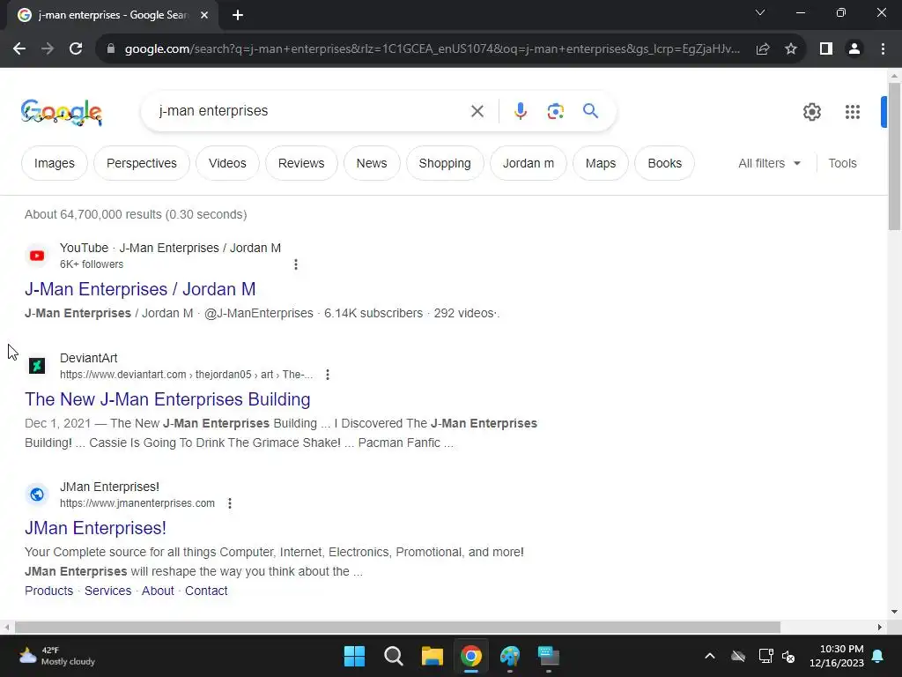Open the clock and calendar flyout
The image size is (902, 677).
click(837, 656)
